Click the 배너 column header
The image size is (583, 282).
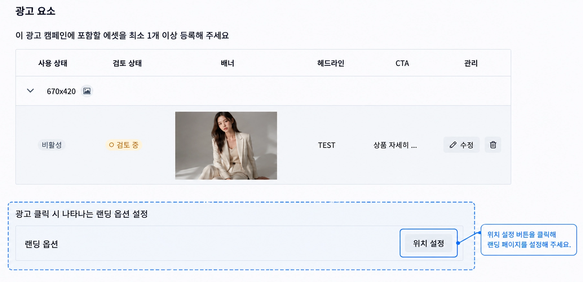coord(228,63)
